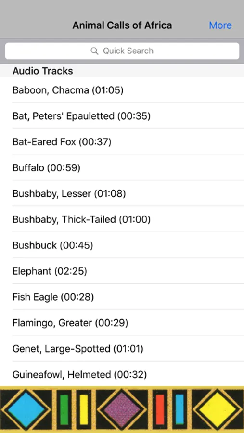
Task: Select the Buffalo audio track
Action: (122, 167)
